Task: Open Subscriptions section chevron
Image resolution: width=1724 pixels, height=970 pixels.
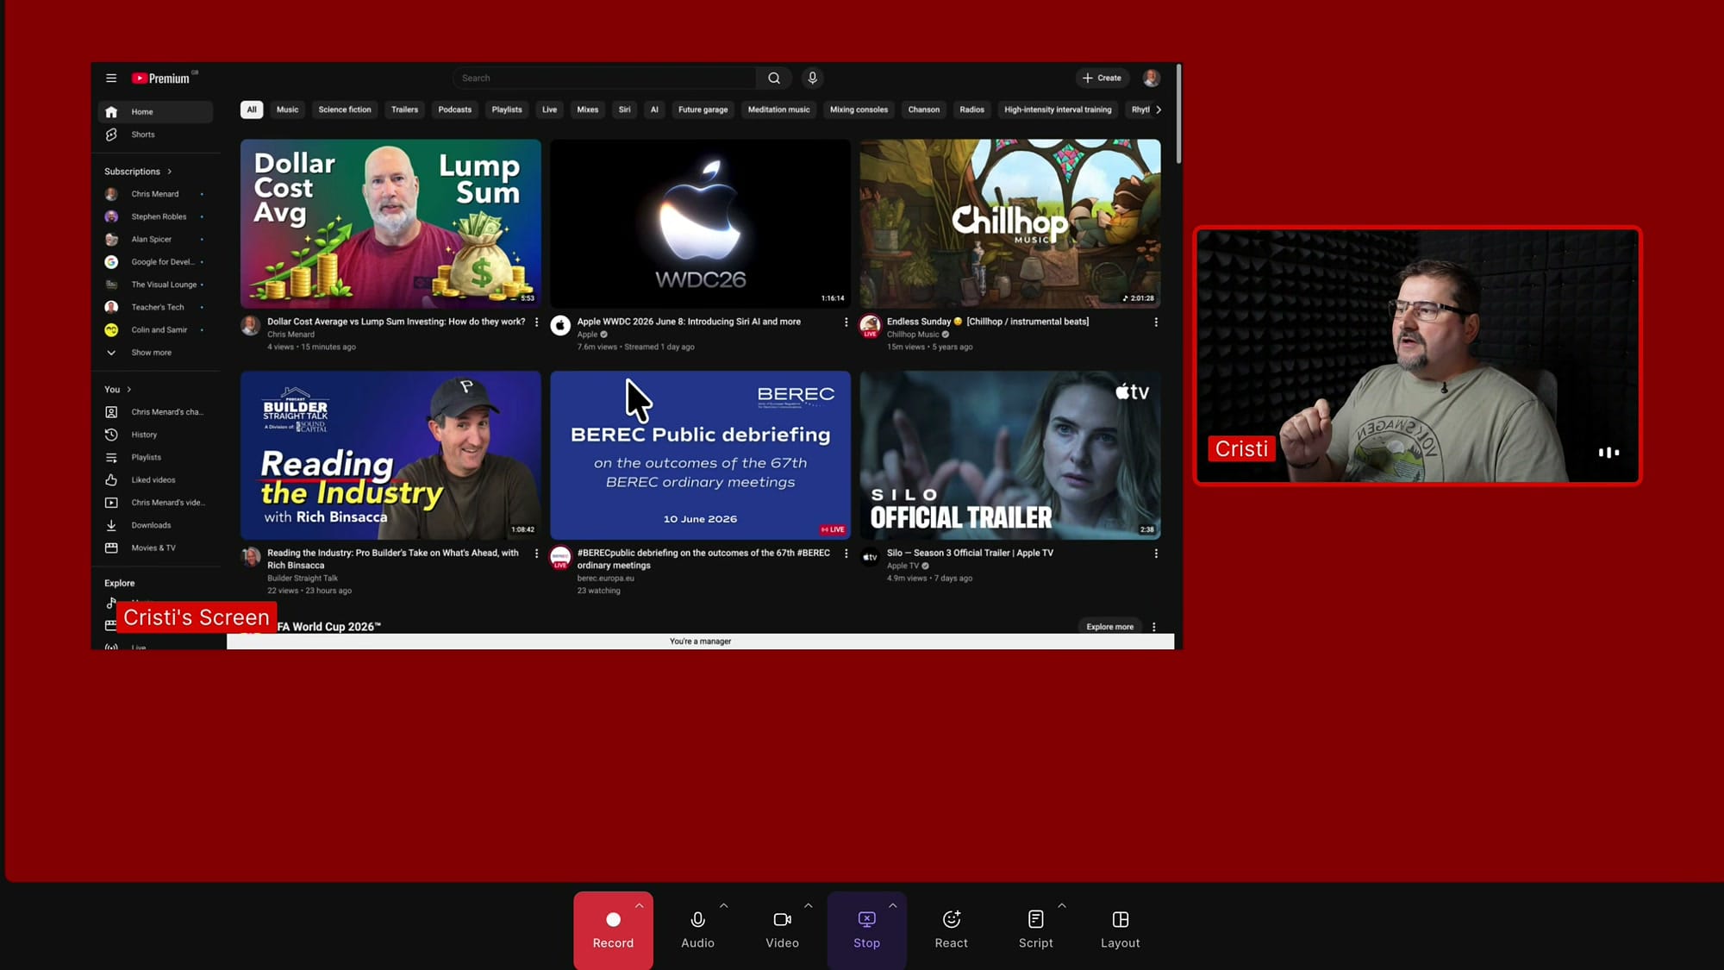Action: click(x=170, y=172)
